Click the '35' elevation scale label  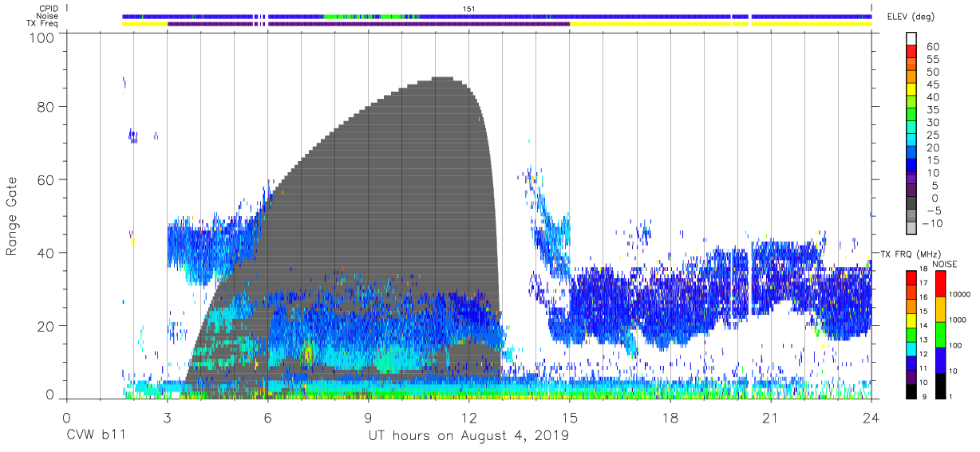pyautogui.click(x=934, y=110)
